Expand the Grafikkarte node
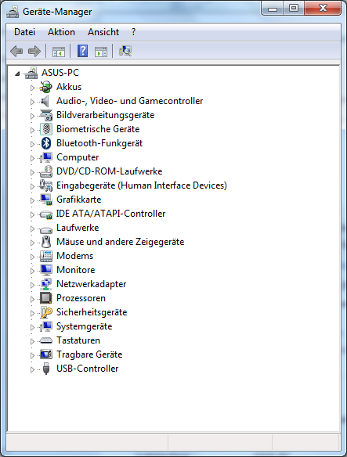Screen dimensions: 347x457 32,200
